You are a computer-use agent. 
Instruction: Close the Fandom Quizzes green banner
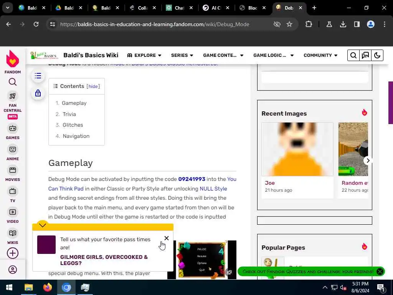pos(380,272)
